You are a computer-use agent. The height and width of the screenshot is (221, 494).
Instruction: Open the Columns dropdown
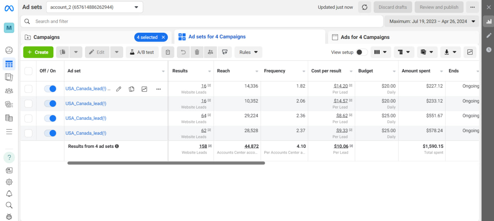pos(381,52)
